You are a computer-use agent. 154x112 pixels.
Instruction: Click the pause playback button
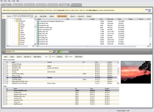[x=60, y=51]
